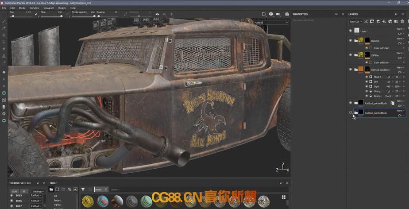The image size is (409, 209).
Task: Select the gold smart material thumbnail
Action: [88, 201]
